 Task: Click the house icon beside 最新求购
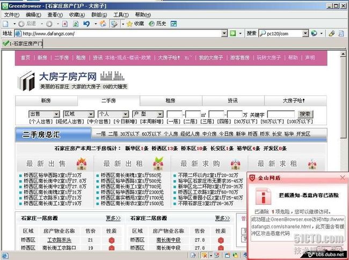(236, 164)
